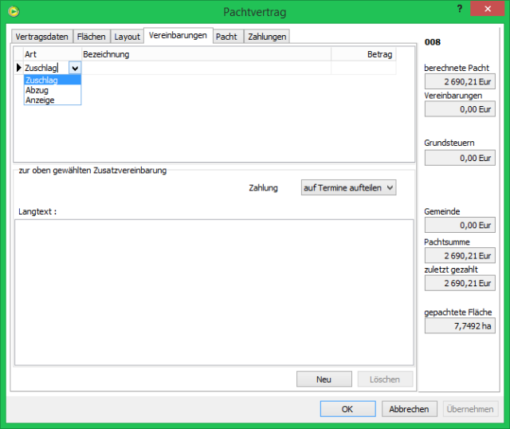Image resolution: width=510 pixels, height=429 pixels.
Task: Collapse the Art dropdown arrow
Action: 74,69
